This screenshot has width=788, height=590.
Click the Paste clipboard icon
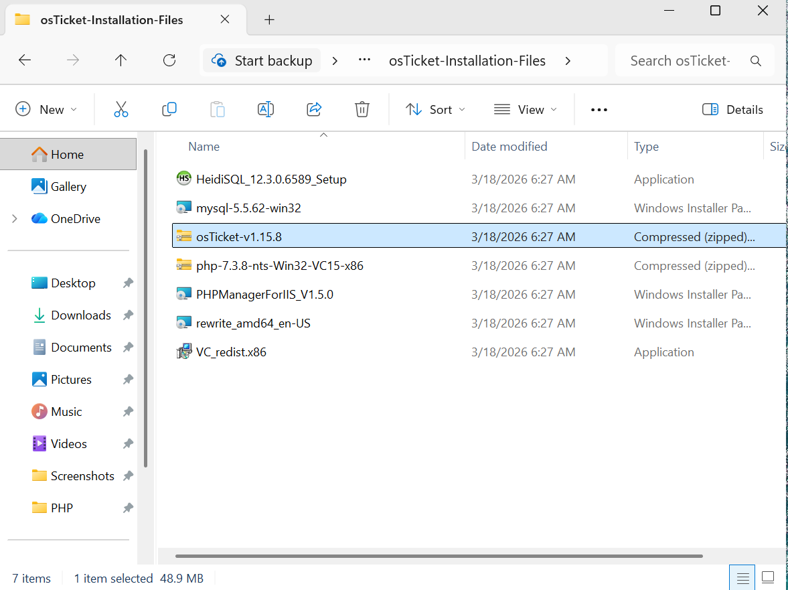pos(218,109)
